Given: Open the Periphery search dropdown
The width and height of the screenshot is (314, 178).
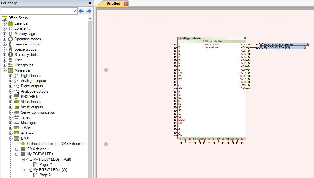Looking at the screenshot, I should (75, 11).
